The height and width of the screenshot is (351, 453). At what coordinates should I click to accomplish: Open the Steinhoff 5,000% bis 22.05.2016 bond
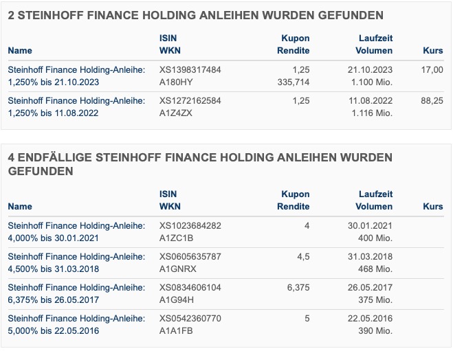tap(76, 324)
